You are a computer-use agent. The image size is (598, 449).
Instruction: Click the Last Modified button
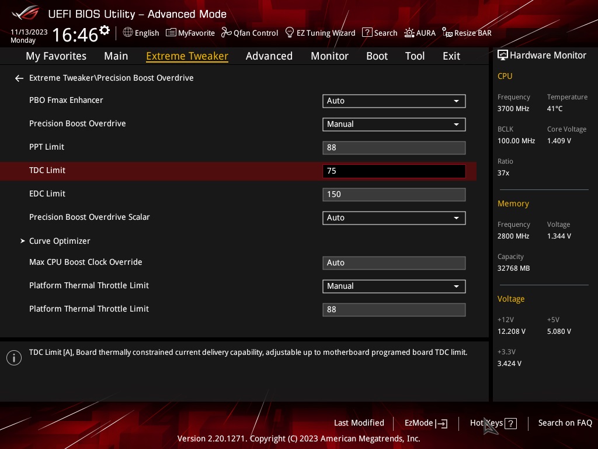coord(359,423)
